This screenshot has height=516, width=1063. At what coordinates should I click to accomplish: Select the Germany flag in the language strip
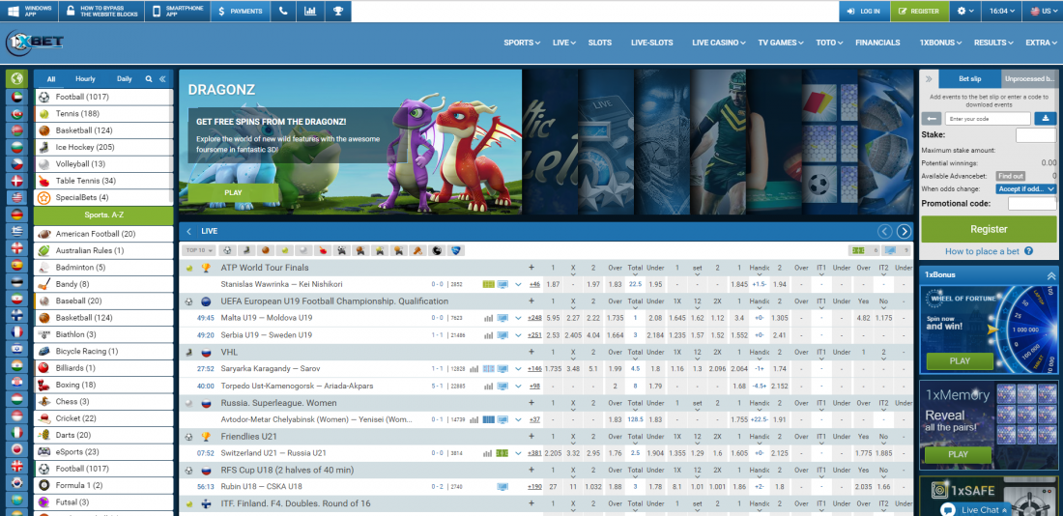click(17, 215)
